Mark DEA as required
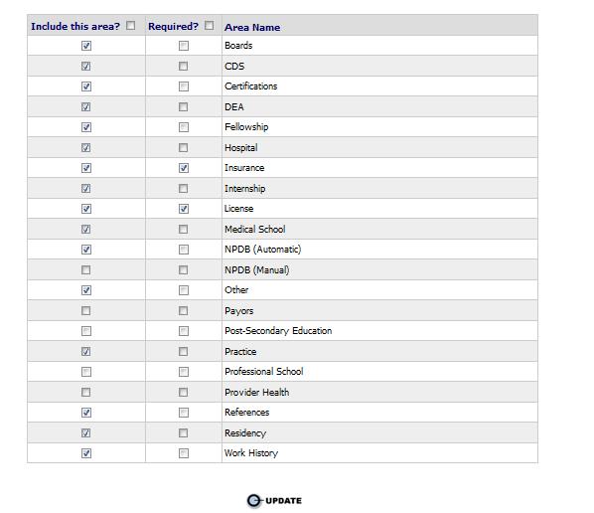The width and height of the screenshot is (594, 513). pyautogui.click(x=184, y=107)
